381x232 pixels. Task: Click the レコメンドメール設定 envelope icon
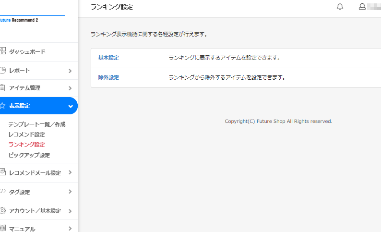point(3,172)
